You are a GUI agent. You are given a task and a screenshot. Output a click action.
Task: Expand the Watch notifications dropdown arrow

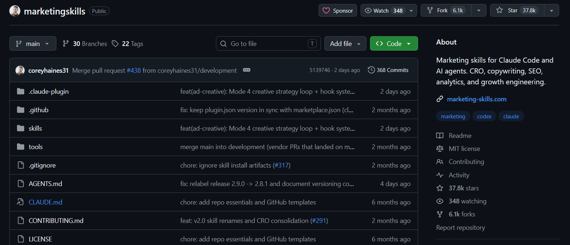(411, 10)
